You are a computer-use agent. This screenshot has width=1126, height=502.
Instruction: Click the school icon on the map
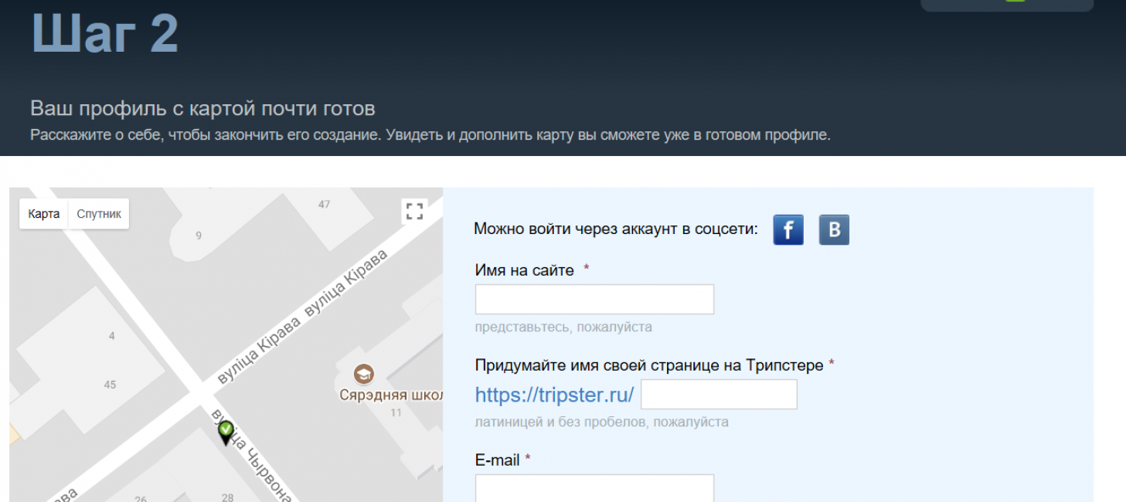[x=363, y=375]
